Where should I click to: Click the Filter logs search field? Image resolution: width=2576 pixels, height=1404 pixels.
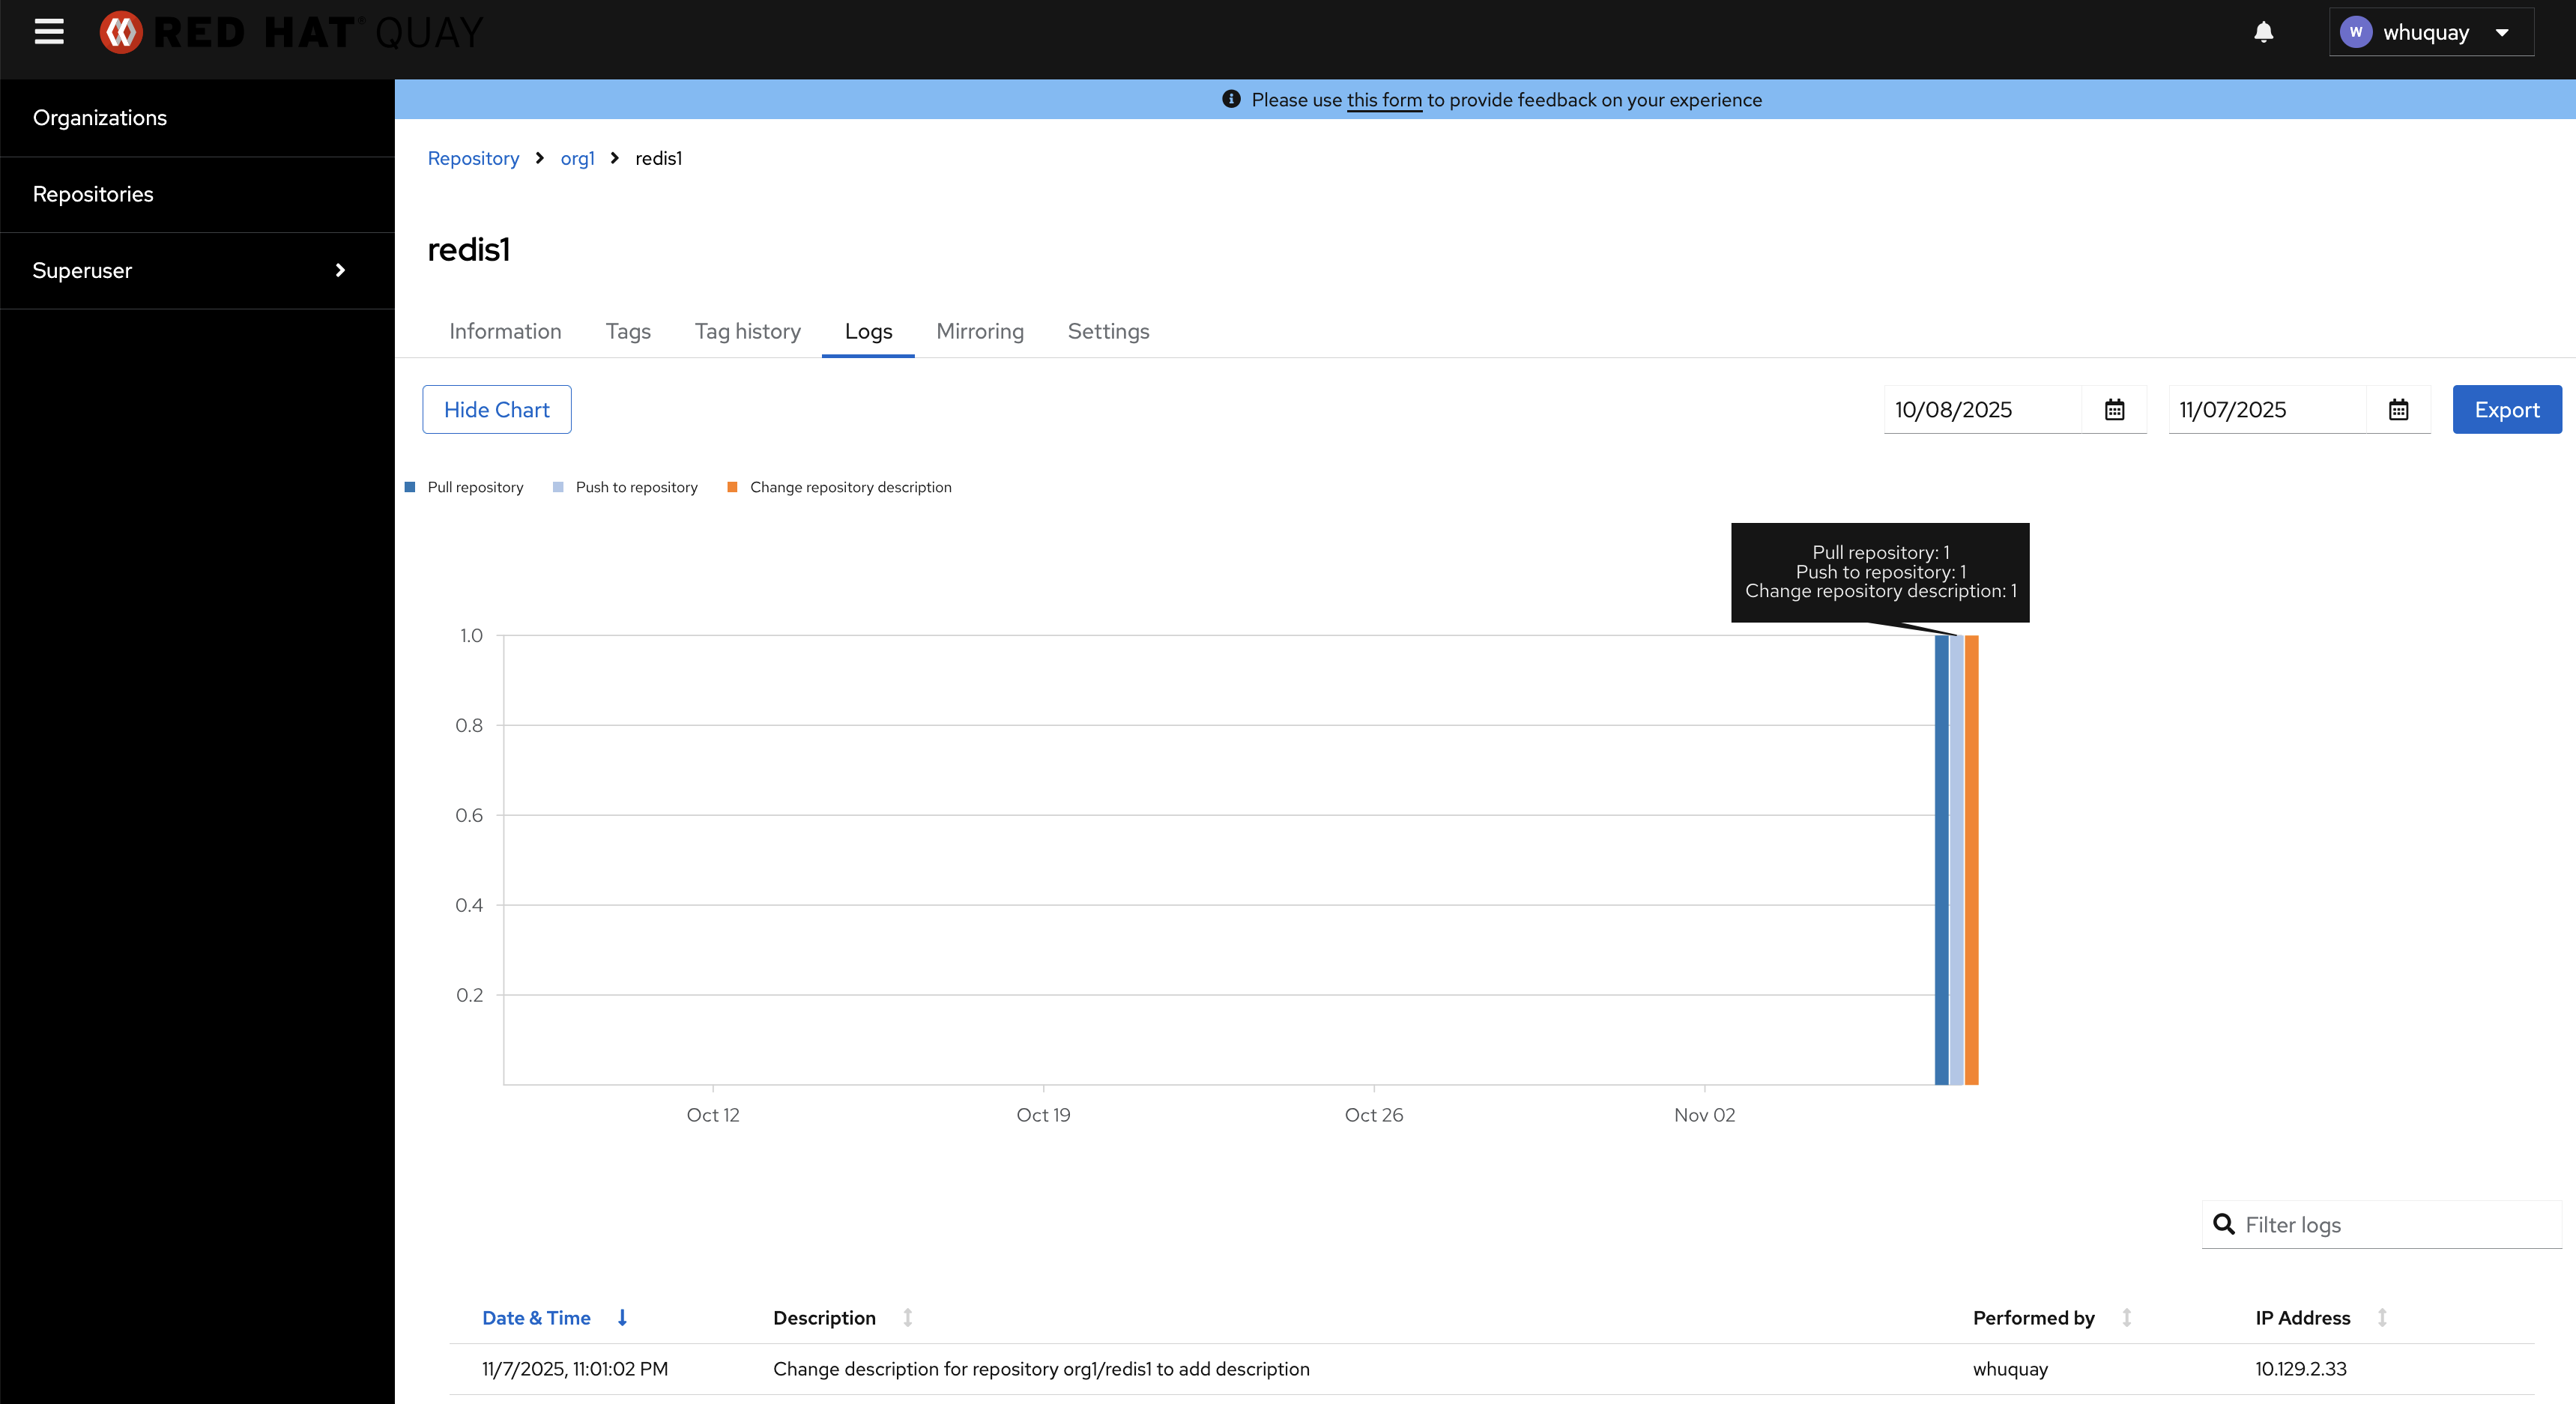point(2394,1225)
